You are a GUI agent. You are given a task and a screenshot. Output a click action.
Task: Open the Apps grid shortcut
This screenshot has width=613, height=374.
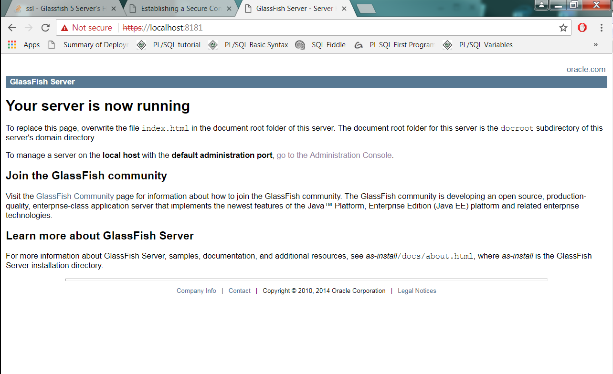pyautogui.click(x=12, y=45)
